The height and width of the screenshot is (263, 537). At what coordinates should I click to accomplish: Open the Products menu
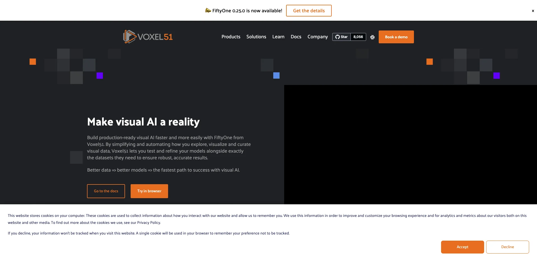[231, 37]
